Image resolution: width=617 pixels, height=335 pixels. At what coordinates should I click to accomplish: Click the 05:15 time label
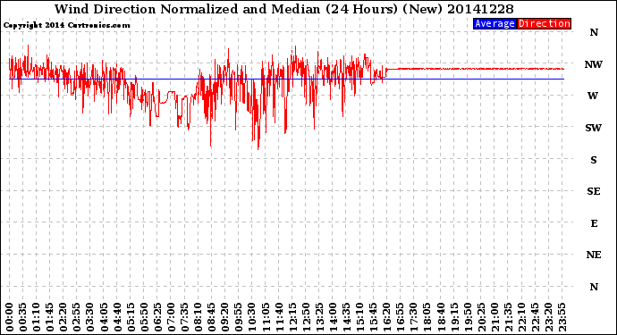coord(131,317)
